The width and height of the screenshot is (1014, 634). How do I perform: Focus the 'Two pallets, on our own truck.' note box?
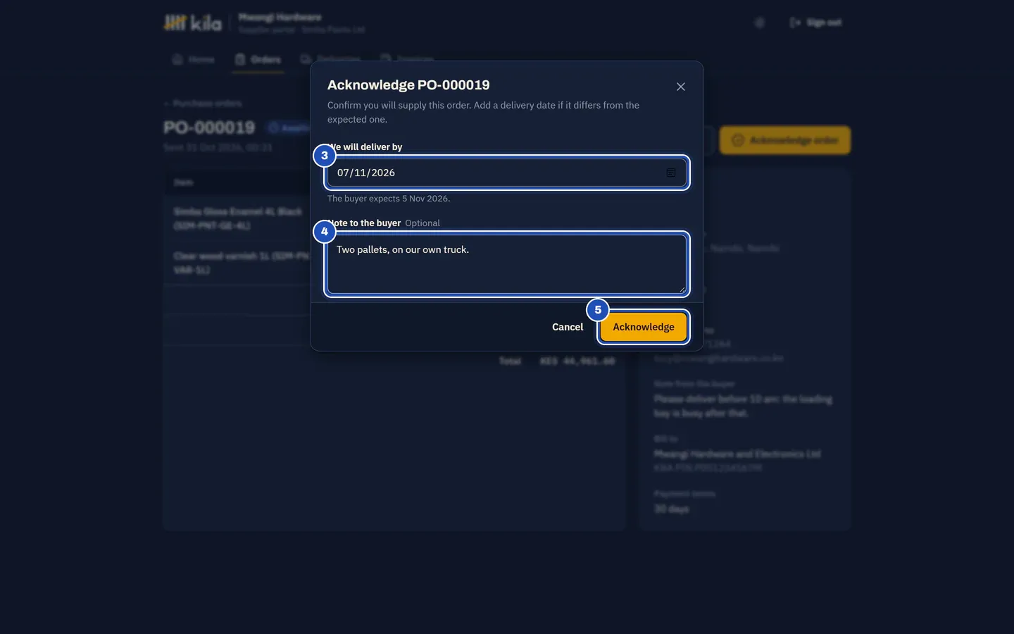coord(507,264)
